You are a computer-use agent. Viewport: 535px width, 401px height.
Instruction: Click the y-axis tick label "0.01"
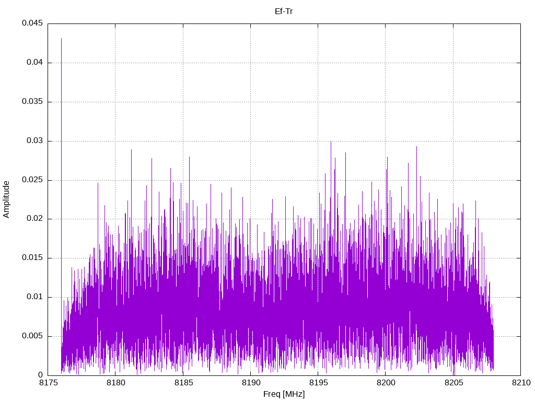[x=35, y=297]
